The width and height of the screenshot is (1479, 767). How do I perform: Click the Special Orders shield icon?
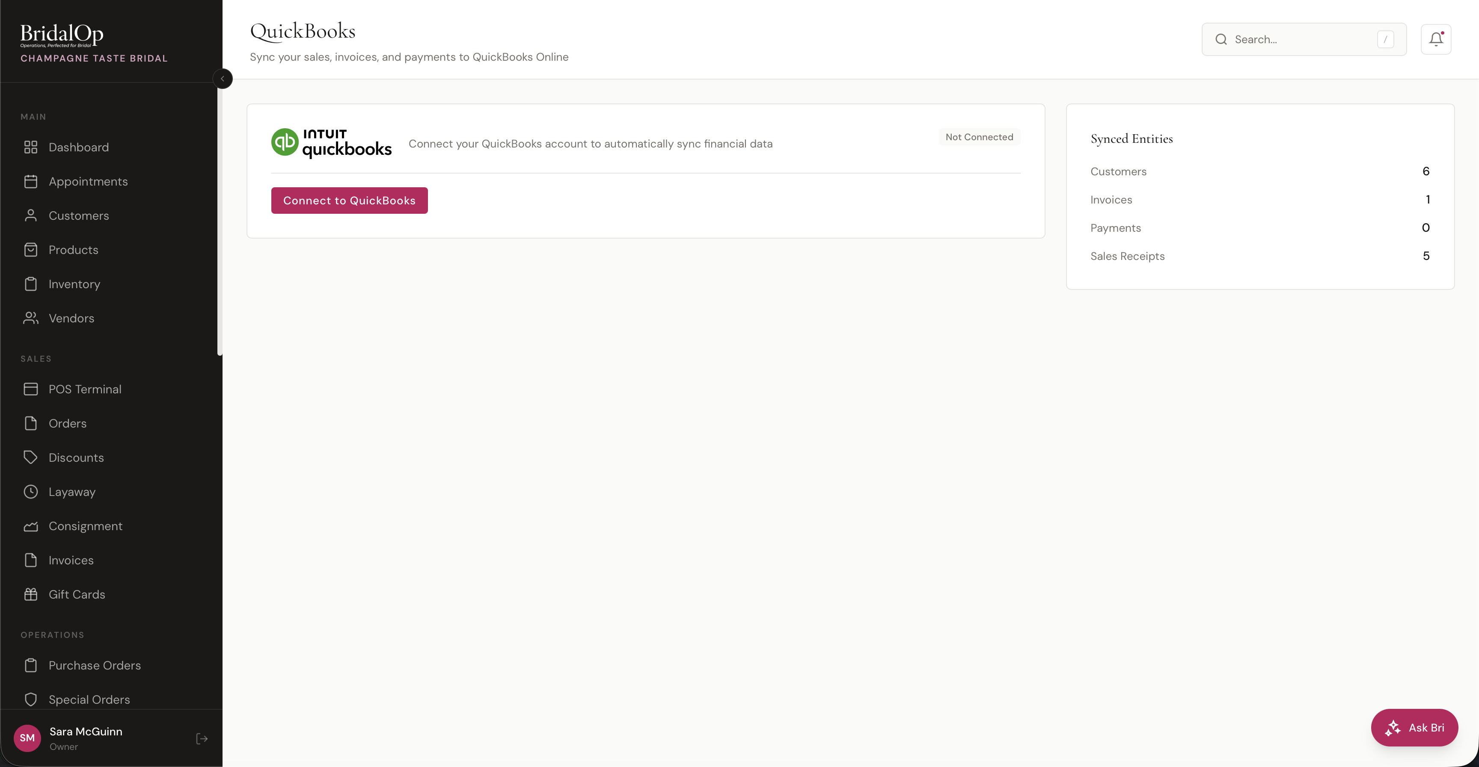(31, 699)
